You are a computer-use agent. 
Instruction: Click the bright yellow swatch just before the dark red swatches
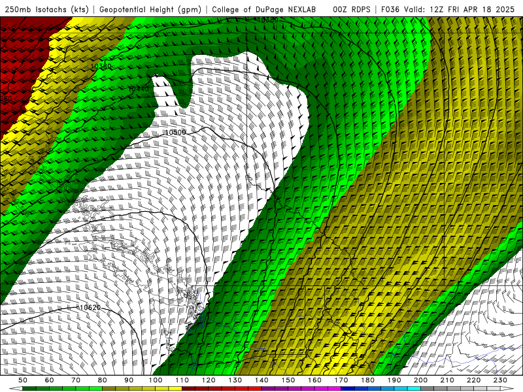(175, 389)
